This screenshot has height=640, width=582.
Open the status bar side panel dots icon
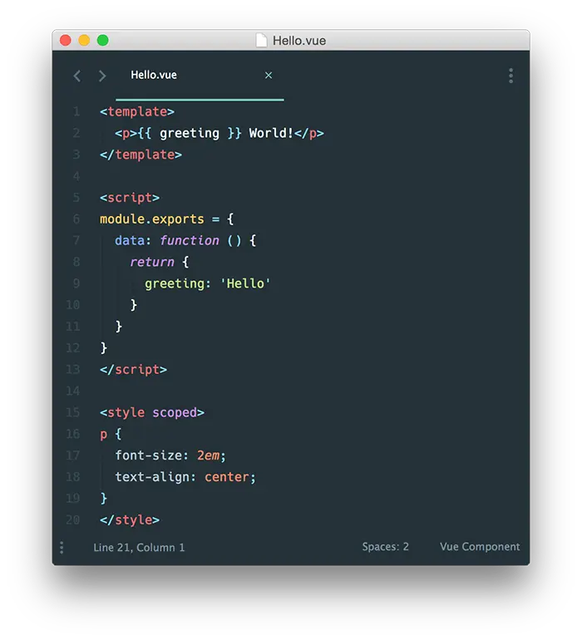pos(62,548)
